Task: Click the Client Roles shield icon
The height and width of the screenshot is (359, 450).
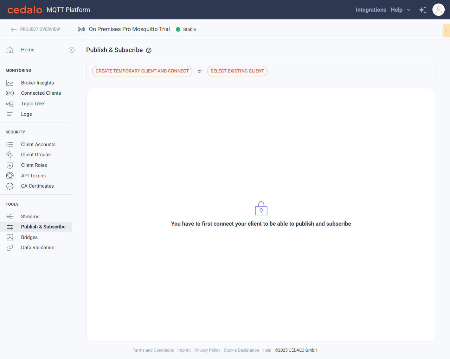Action: click(10, 165)
